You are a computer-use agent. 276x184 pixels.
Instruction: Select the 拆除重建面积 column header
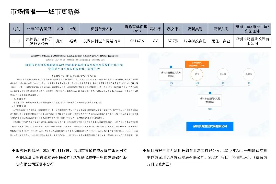click(x=136, y=29)
